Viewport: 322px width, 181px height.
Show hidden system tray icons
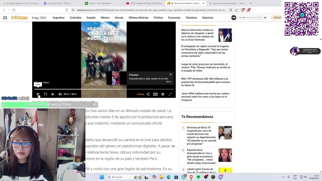pos(283,177)
